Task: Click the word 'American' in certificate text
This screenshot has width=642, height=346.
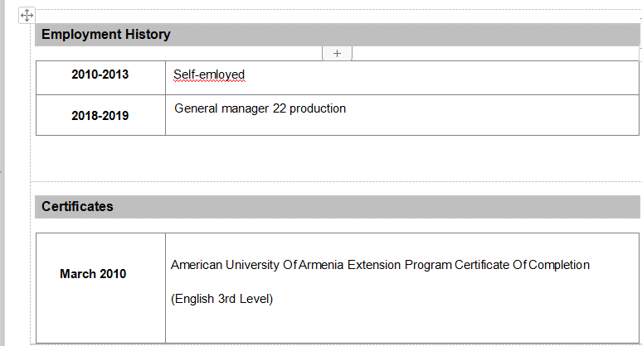Action: pos(197,265)
